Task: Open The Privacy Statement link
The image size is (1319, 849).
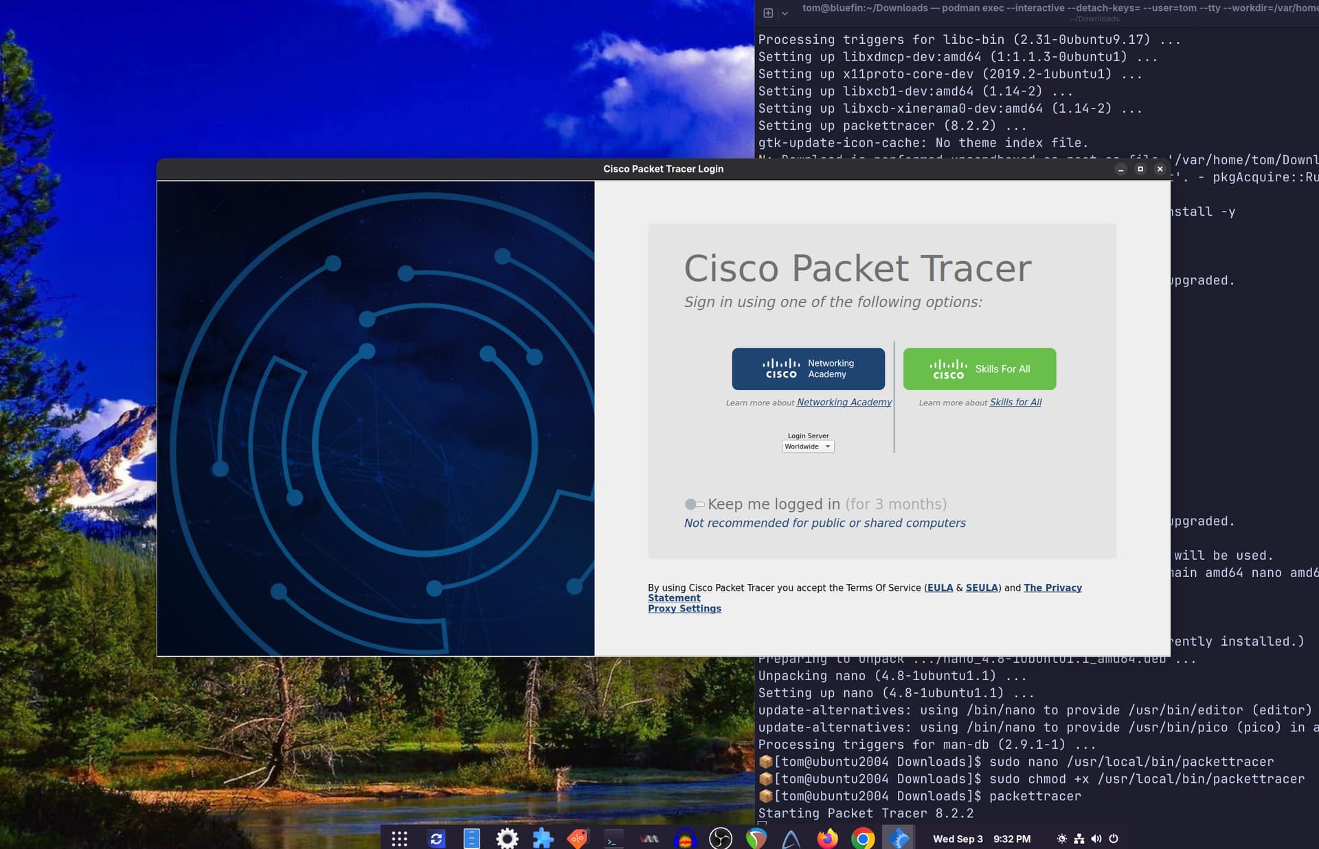Action: (1052, 588)
